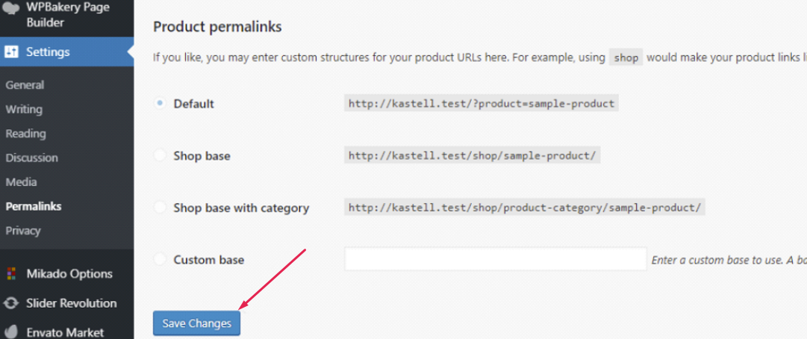The image size is (807, 339).
Task: Go to Reading settings
Action: (25, 134)
